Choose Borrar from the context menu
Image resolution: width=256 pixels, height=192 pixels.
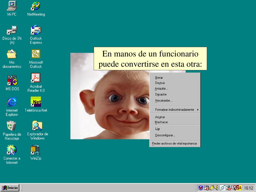[175, 78]
